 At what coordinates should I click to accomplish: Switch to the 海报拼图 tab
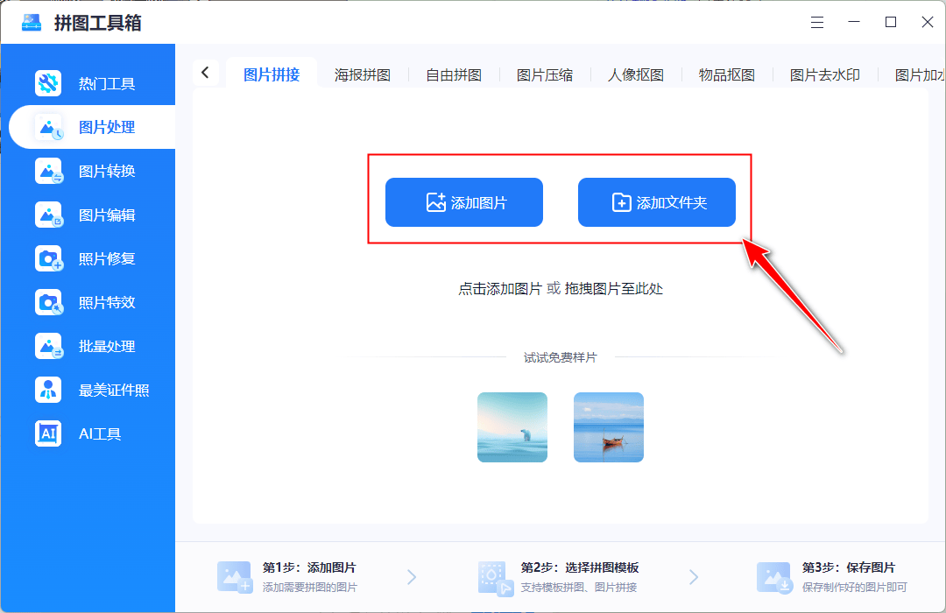[363, 75]
